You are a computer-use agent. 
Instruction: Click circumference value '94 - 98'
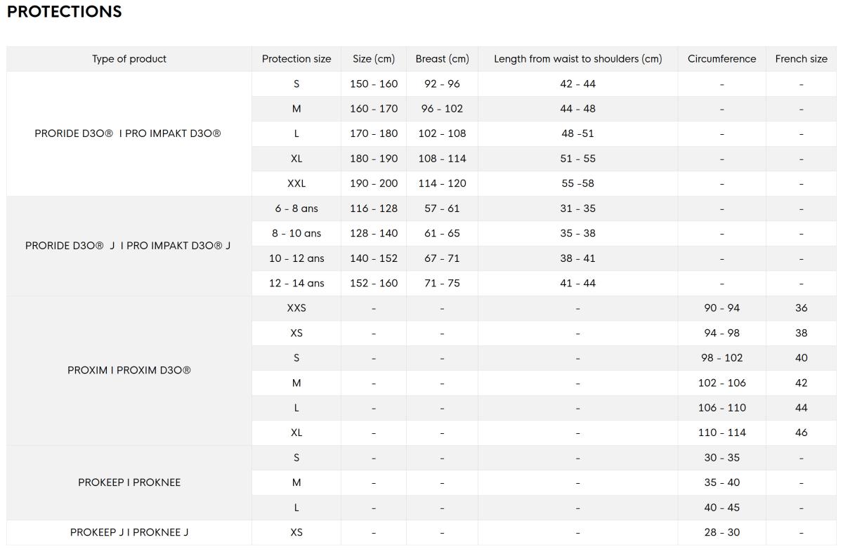coord(721,333)
